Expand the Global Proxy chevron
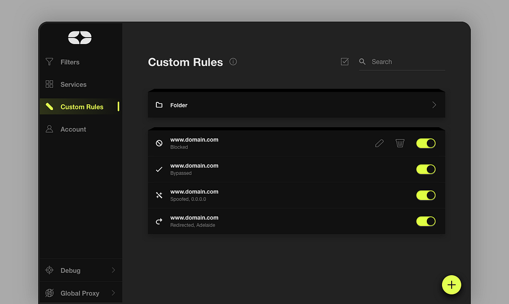Image resolution: width=509 pixels, height=304 pixels. tap(113, 293)
